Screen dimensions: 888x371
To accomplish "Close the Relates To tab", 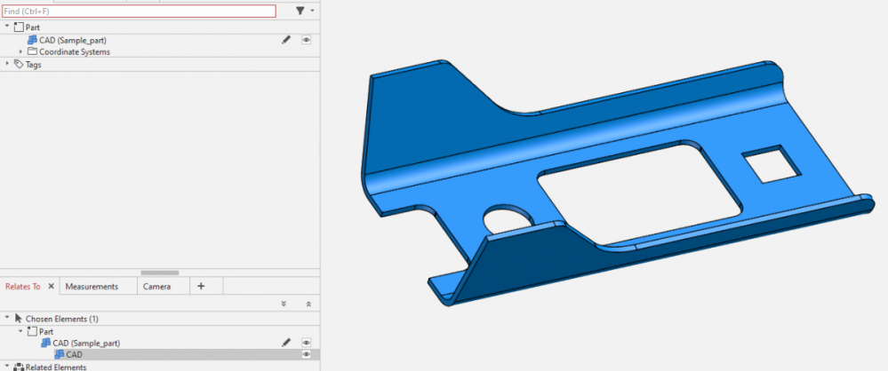I will [51, 287].
